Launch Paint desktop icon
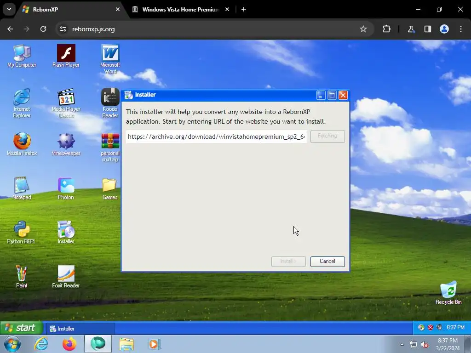This screenshot has width=471, height=353. click(22, 277)
